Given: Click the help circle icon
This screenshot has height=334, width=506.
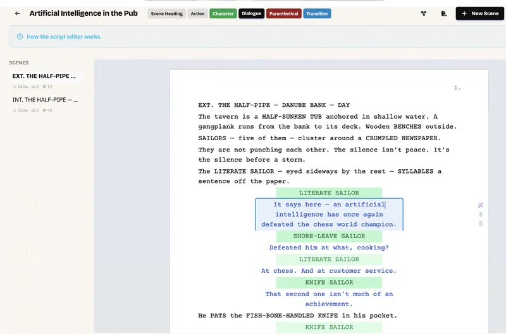Looking at the screenshot, I should [20, 37].
